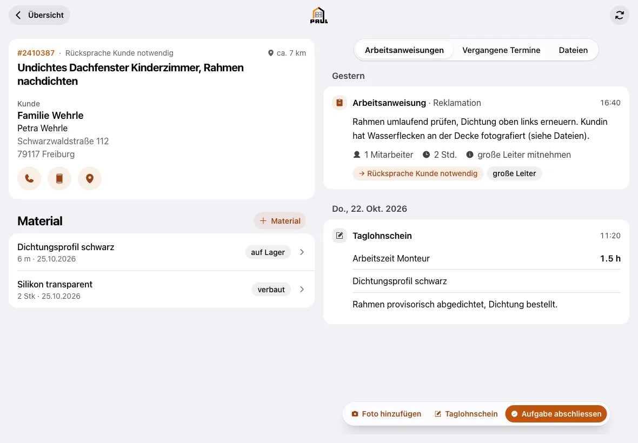Click the Arbeitsanweisung clipboard icon
Screen dimensions: 638x443
(x=340, y=103)
